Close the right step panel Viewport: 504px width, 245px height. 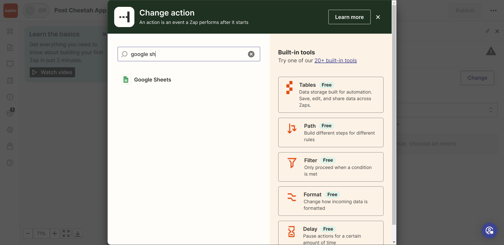(497, 31)
